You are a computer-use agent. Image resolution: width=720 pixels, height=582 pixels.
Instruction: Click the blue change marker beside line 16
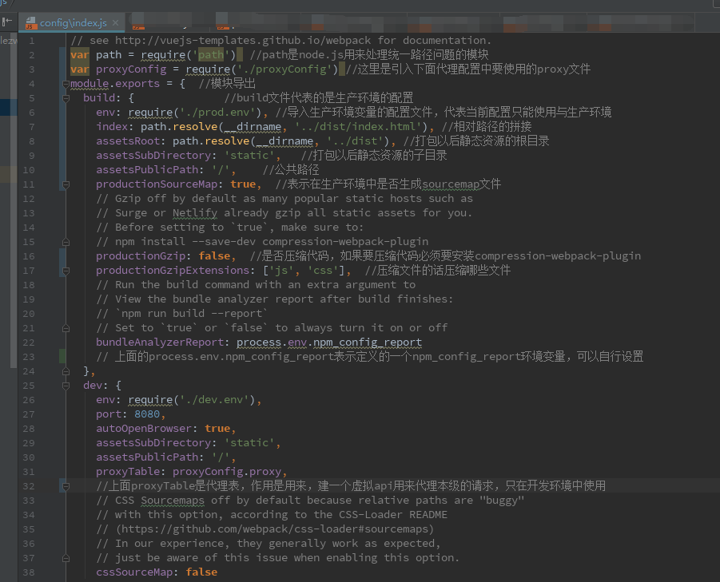click(62, 255)
